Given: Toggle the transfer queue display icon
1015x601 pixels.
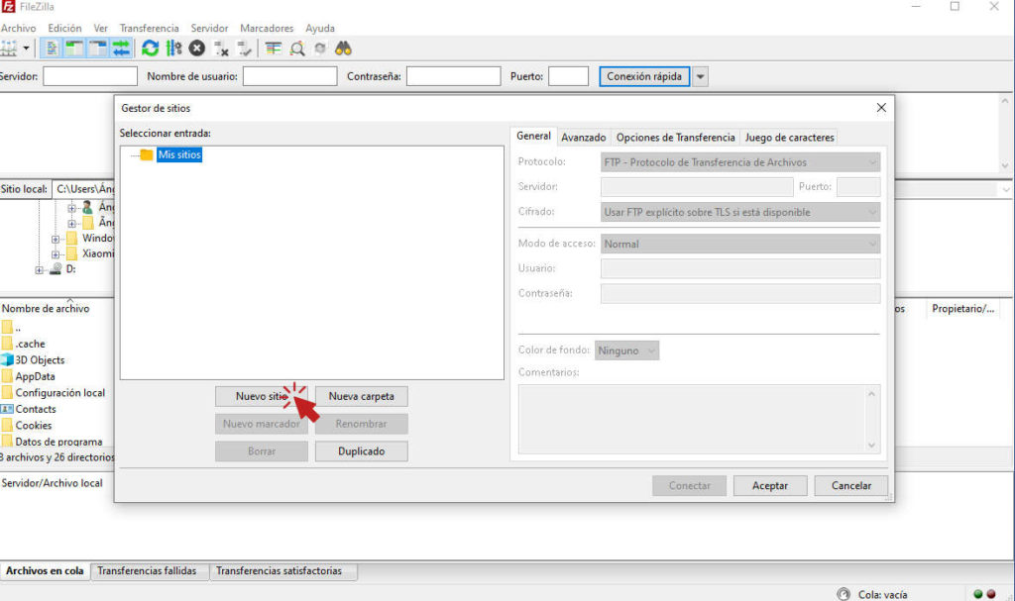Looking at the screenshot, I should coord(121,48).
